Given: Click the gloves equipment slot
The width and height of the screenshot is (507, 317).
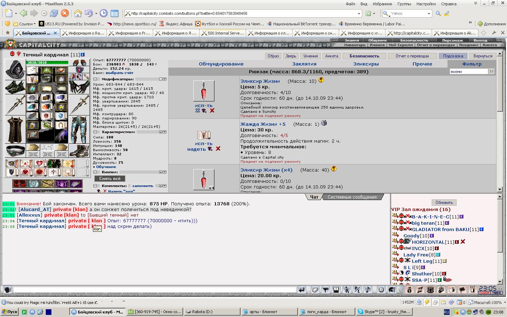Looking at the screenshot, I should tap(79, 87).
